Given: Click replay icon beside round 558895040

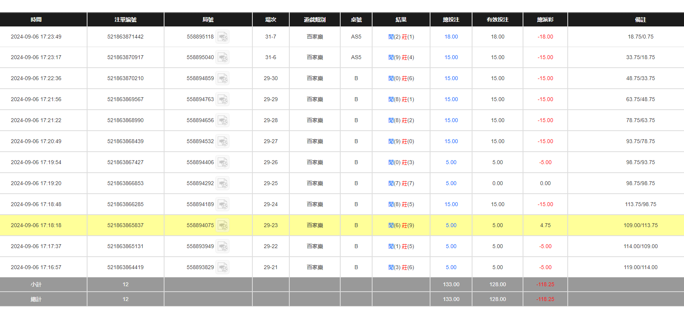Looking at the screenshot, I should tap(222, 58).
